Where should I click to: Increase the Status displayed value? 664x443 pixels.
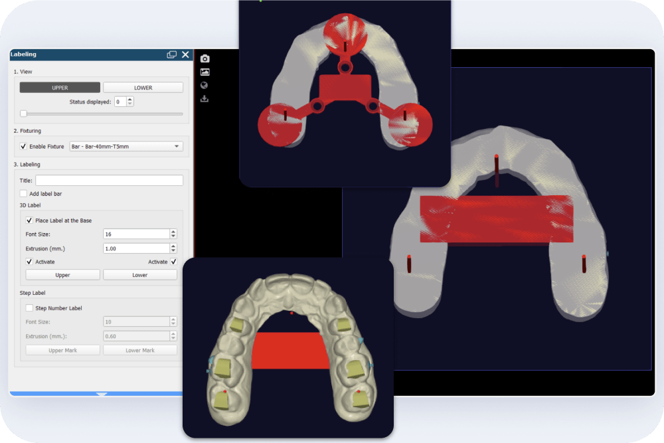(x=130, y=100)
